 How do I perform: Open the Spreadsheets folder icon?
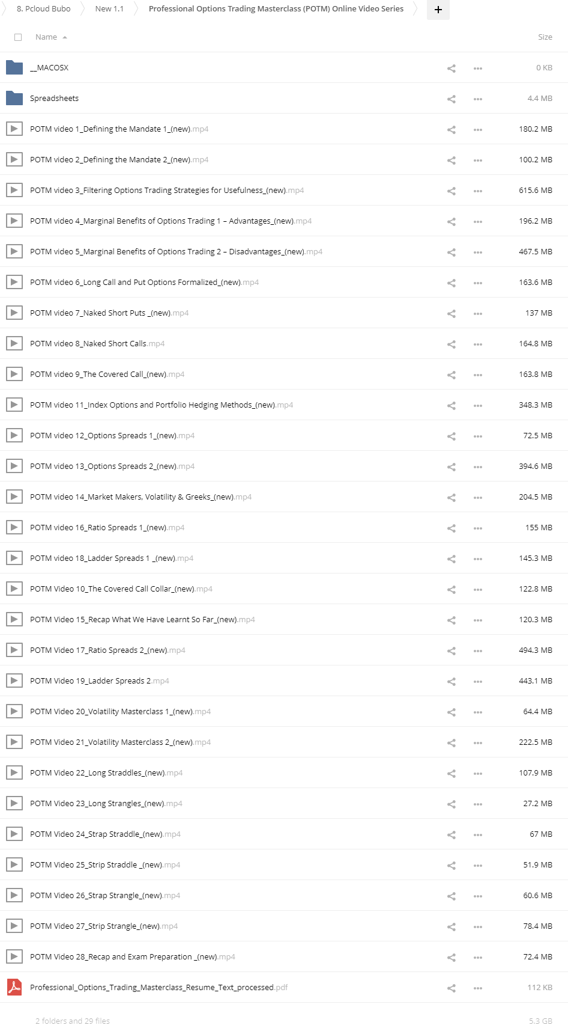(x=14, y=98)
